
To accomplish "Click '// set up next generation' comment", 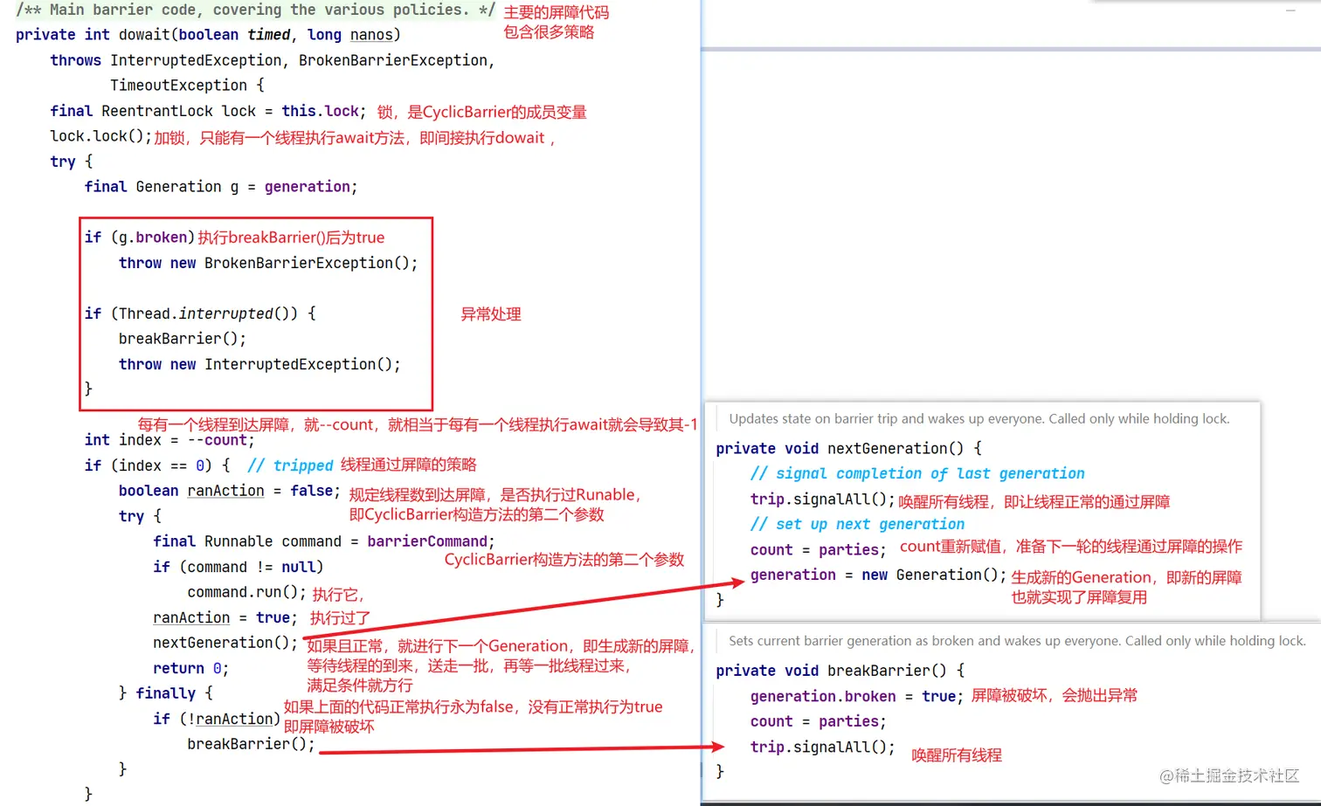I will tap(858, 524).
